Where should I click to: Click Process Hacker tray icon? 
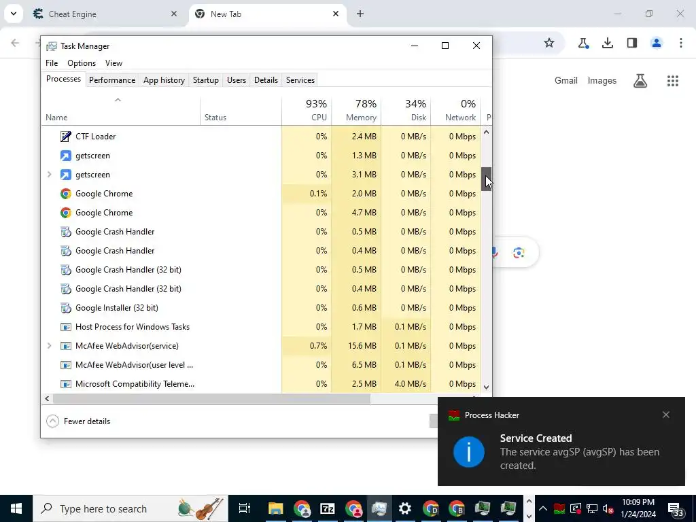(x=559, y=508)
